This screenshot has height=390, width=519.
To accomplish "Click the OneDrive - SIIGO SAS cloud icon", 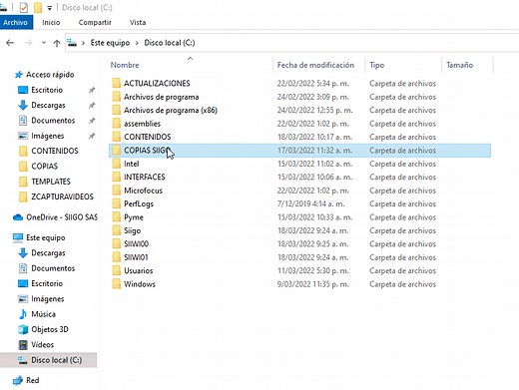I will 18,217.
